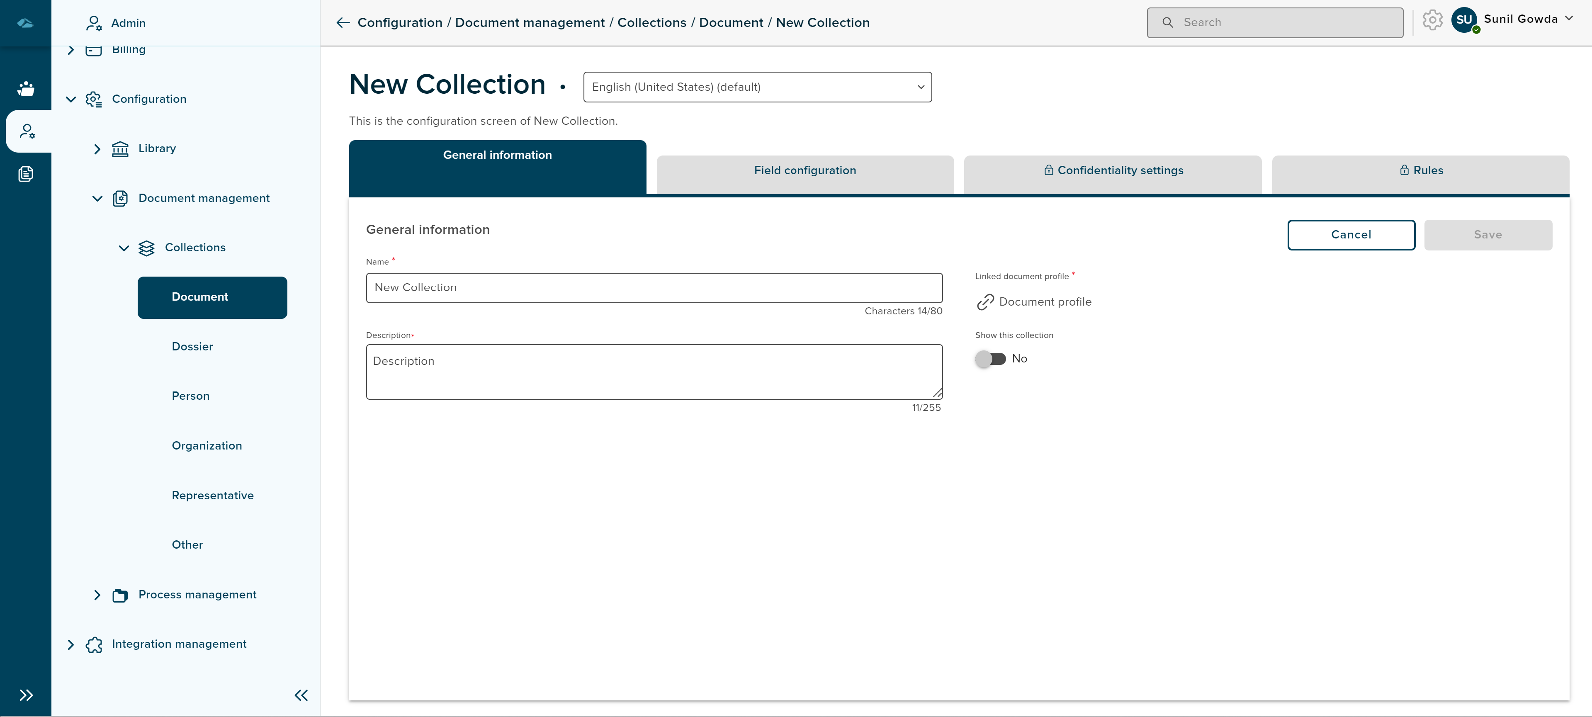The width and height of the screenshot is (1592, 717).
Task: Expand Process management section
Action: click(97, 595)
